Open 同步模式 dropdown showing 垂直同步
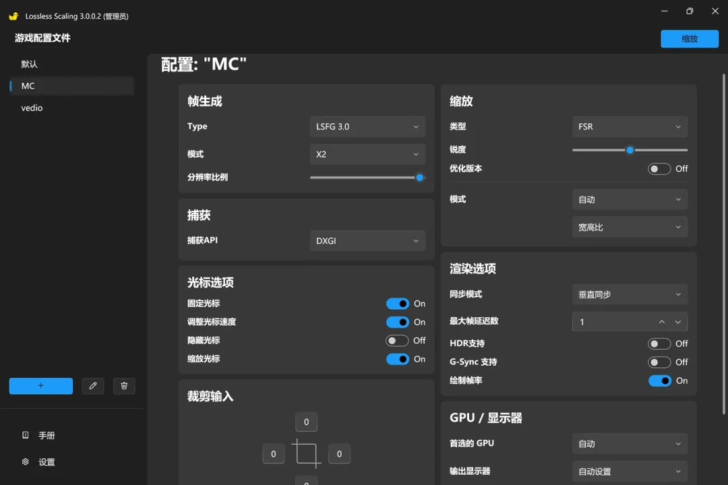Viewport: 728px width, 485px height. point(630,294)
